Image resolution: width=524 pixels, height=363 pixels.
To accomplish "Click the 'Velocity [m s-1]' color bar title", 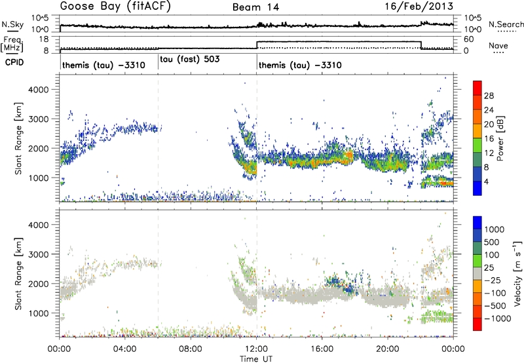I will point(517,273).
